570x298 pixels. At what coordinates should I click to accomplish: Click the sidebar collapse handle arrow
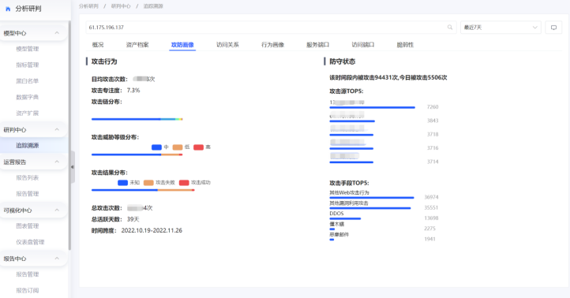(73, 167)
